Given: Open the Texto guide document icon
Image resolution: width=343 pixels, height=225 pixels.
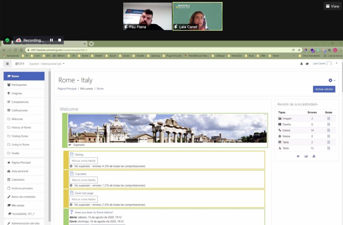Looking at the screenshot, I should point(329,148).
